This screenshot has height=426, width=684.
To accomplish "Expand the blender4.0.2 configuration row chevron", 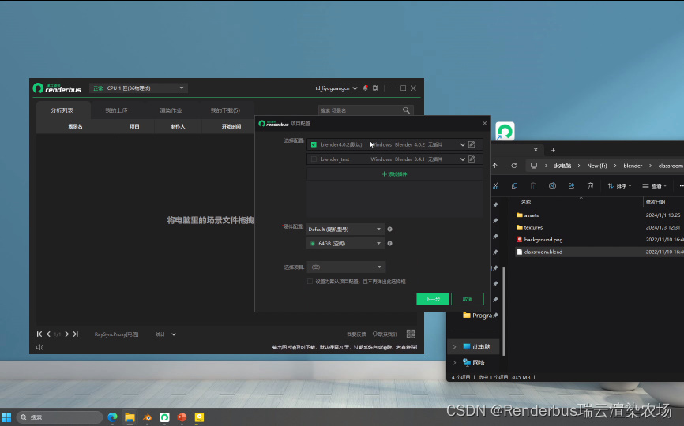I will tap(462, 144).
